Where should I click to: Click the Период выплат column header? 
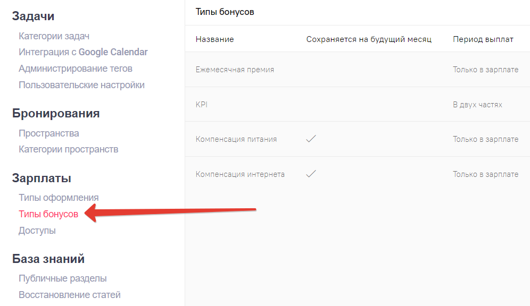(483, 39)
